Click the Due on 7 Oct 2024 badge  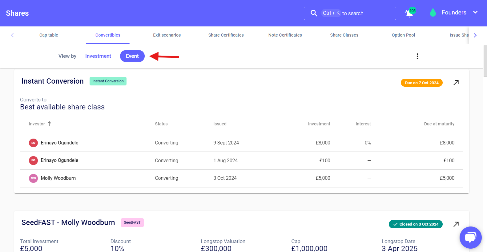[421, 83]
